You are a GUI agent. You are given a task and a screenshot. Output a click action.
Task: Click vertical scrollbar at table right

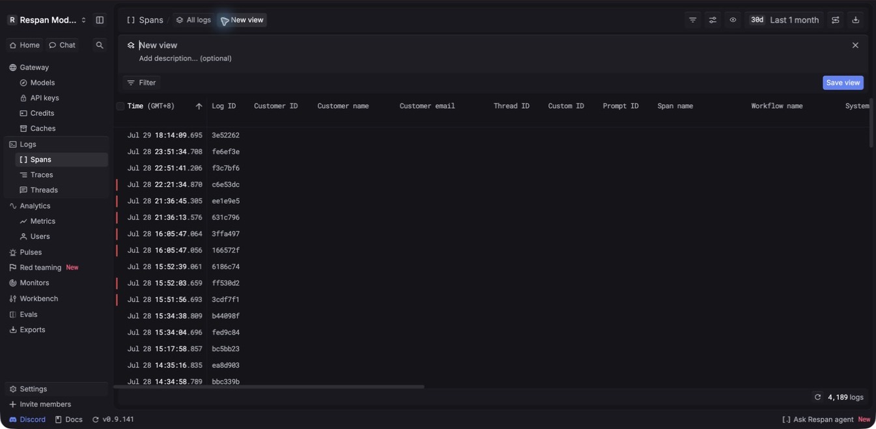pos(871,123)
